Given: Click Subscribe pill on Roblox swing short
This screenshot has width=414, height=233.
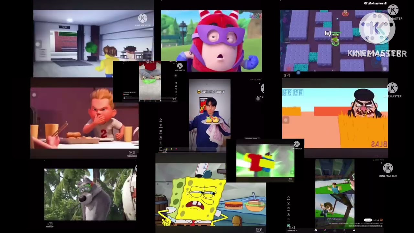Looking at the screenshot, I should (x=368, y=220).
